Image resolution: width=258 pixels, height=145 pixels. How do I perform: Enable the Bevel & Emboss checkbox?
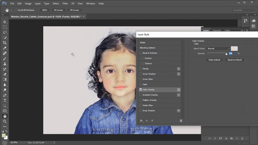141,53
